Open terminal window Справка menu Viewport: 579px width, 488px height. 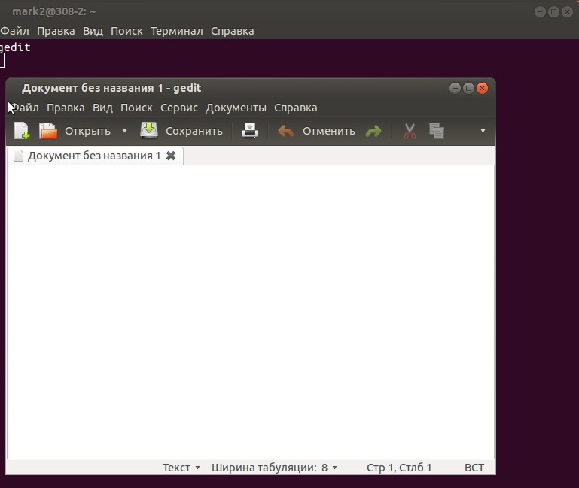click(232, 31)
